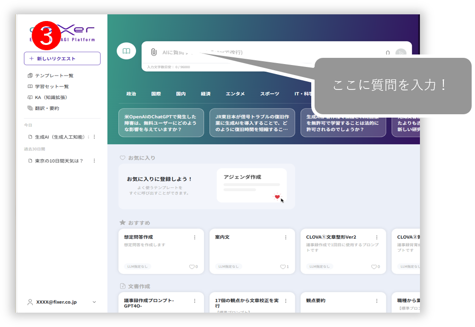
Task: Switch to the エンタメ news tab
Action: click(235, 94)
